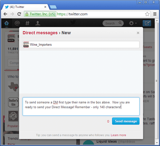The height and width of the screenshot is (146, 160).
Task: Open a new browser tab
Action: pyautogui.click(x=53, y=7)
